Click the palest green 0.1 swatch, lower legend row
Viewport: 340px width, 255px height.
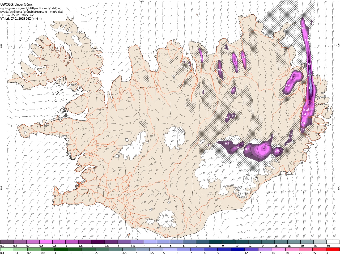pos(7,249)
